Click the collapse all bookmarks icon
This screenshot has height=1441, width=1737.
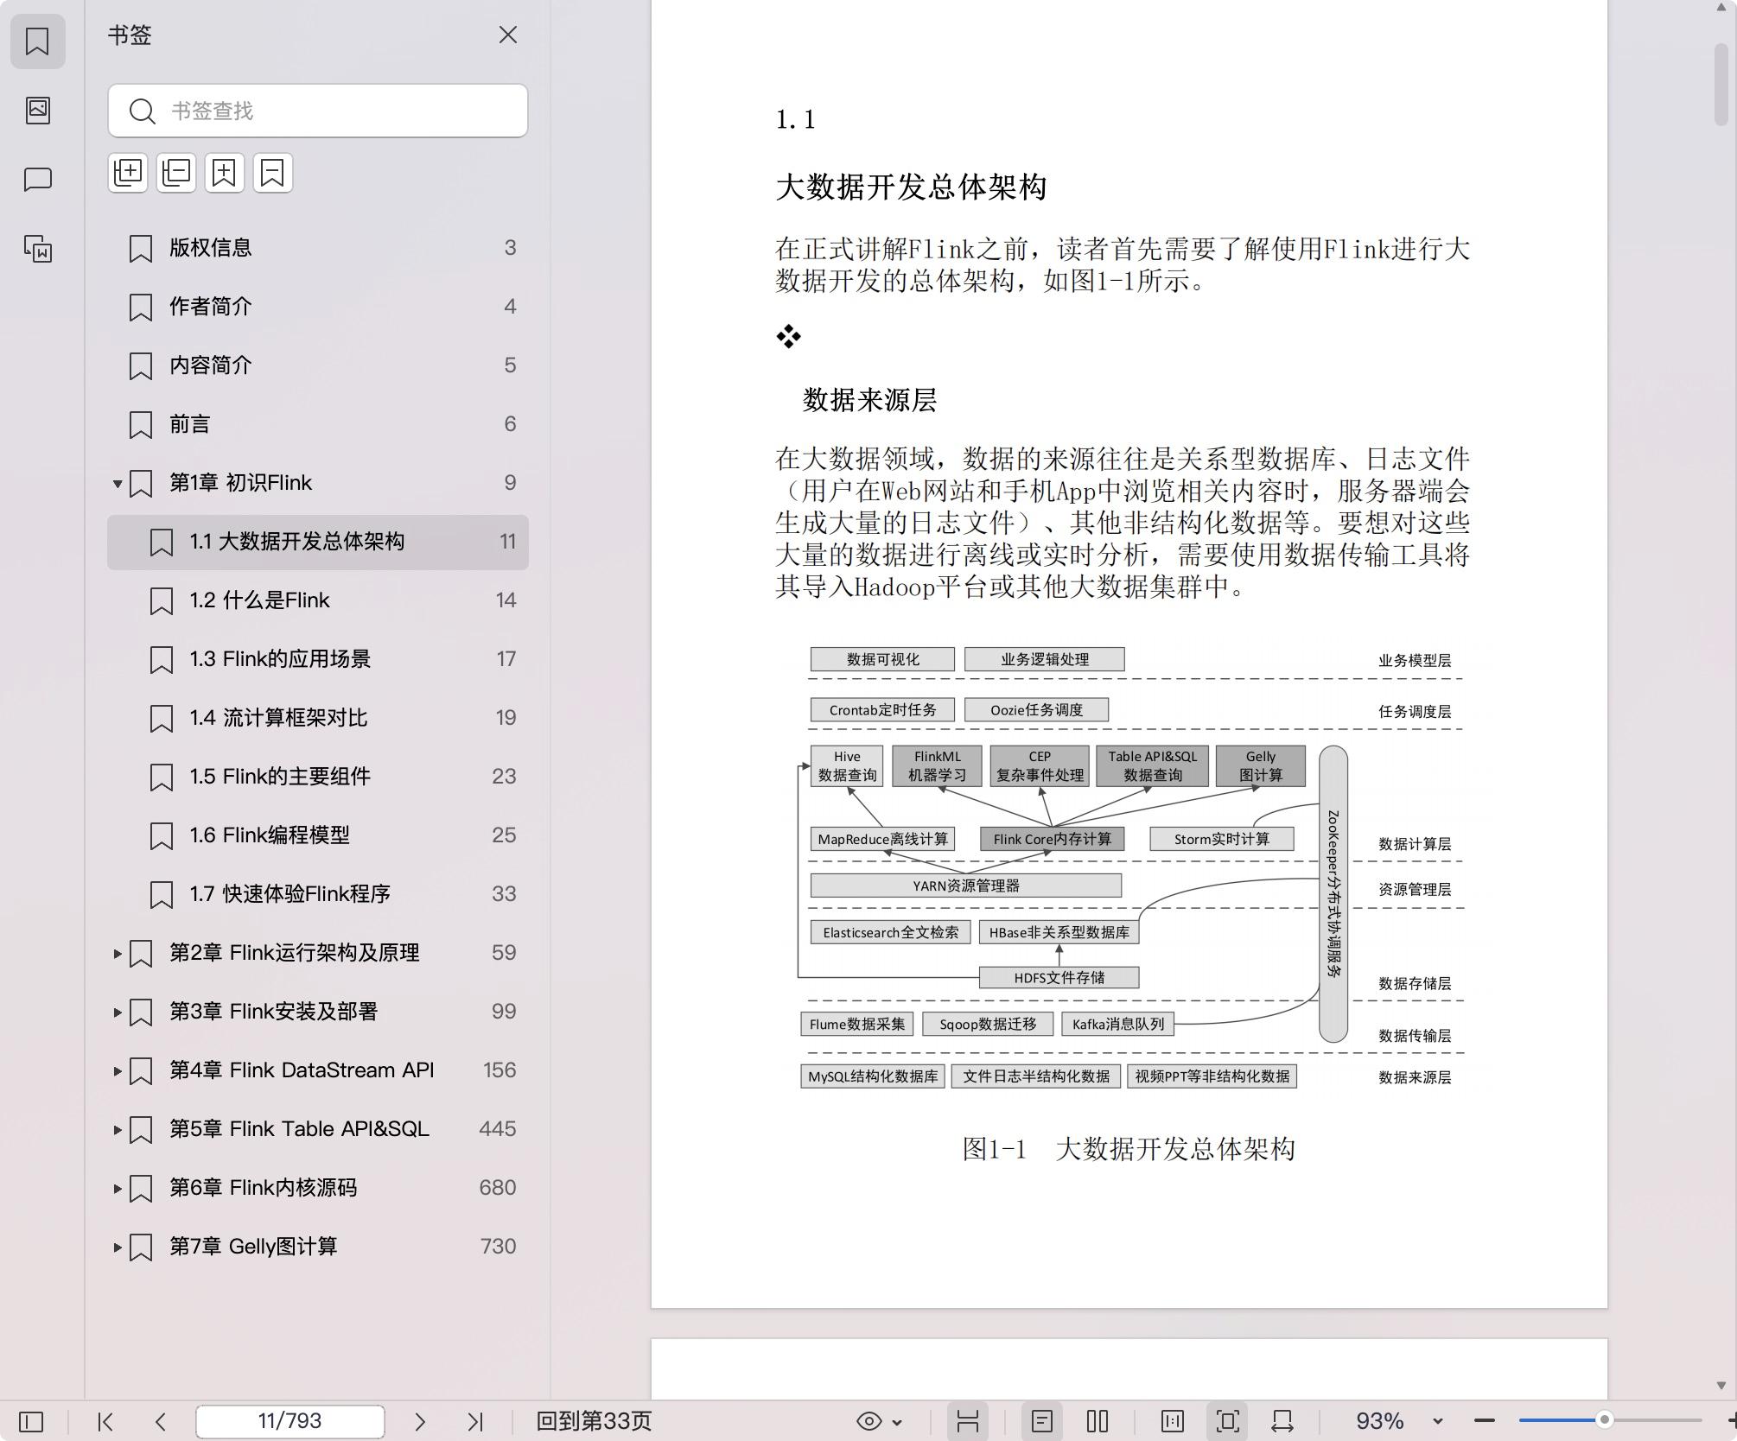176,173
